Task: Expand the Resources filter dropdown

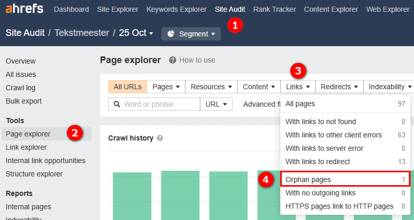Action: tap(211, 87)
